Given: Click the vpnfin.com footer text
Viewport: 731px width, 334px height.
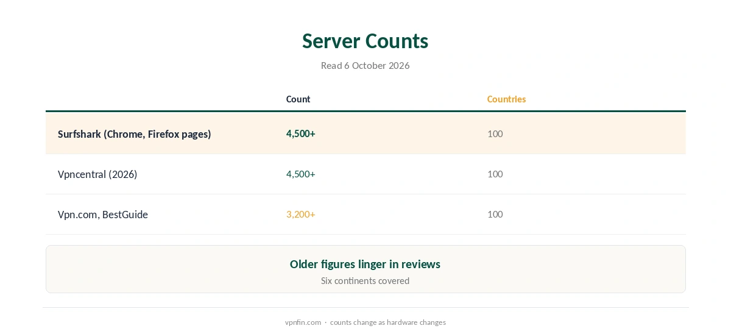Looking at the screenshot, I should (x=303, y=322).
